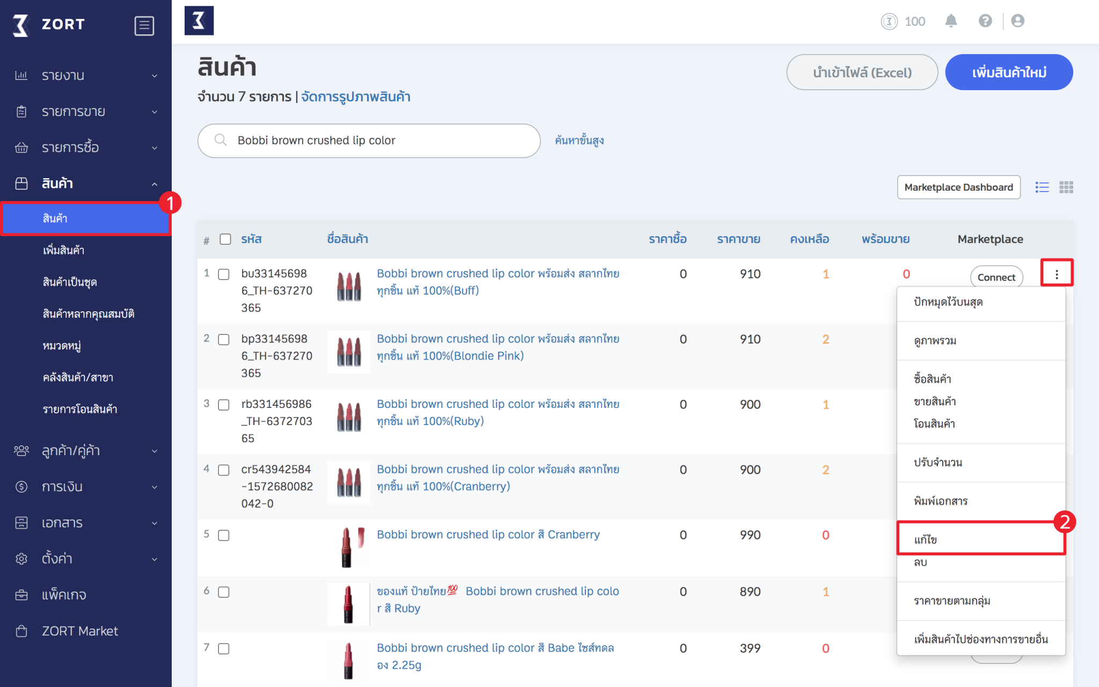
Task: Tick checkbox for row 5 สี Cranberry
Action: pos(224,535)
